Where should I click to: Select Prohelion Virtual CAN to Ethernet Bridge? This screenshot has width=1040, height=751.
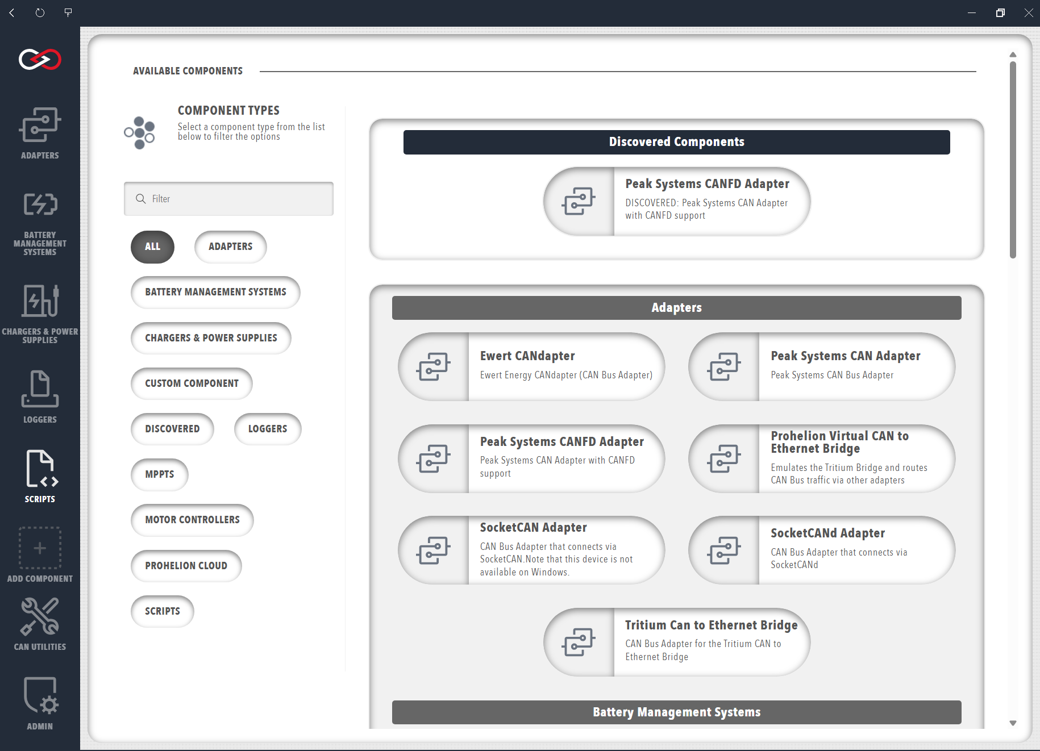tap(822, 458)
